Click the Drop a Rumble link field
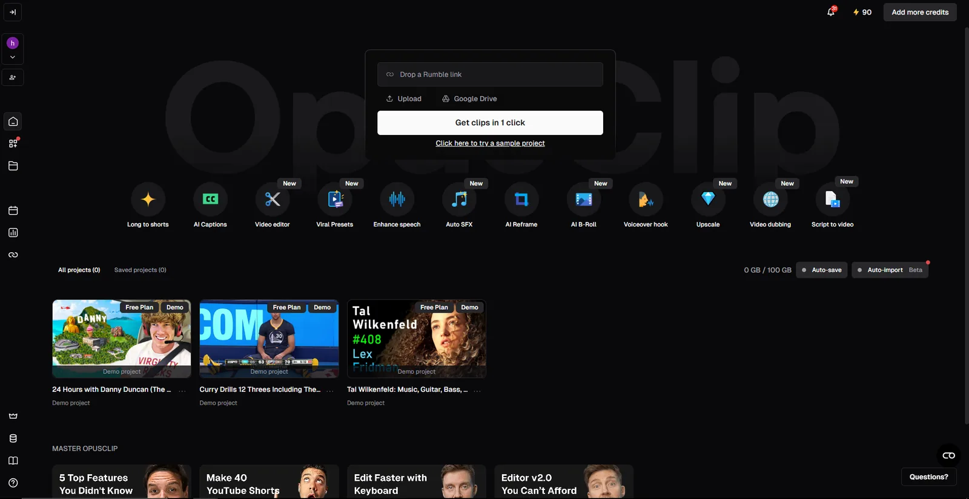 pos(490,74)
